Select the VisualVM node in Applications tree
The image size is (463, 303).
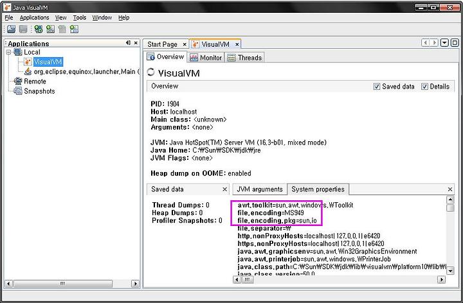coord(48,62)
